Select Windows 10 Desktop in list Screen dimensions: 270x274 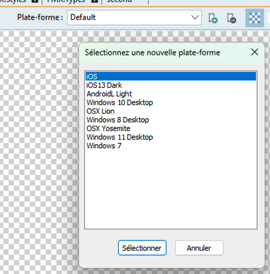click(x=119, y=102)
